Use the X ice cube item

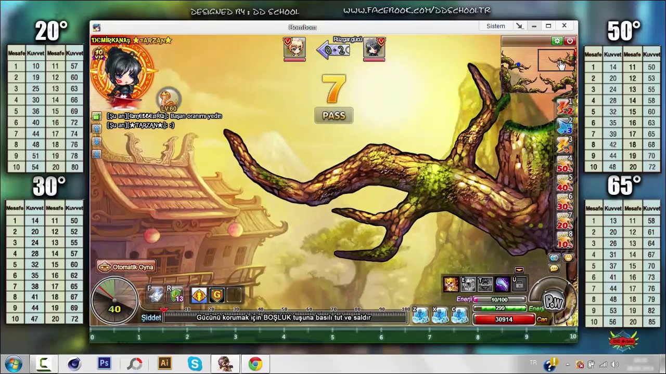[x=440, y=315]
